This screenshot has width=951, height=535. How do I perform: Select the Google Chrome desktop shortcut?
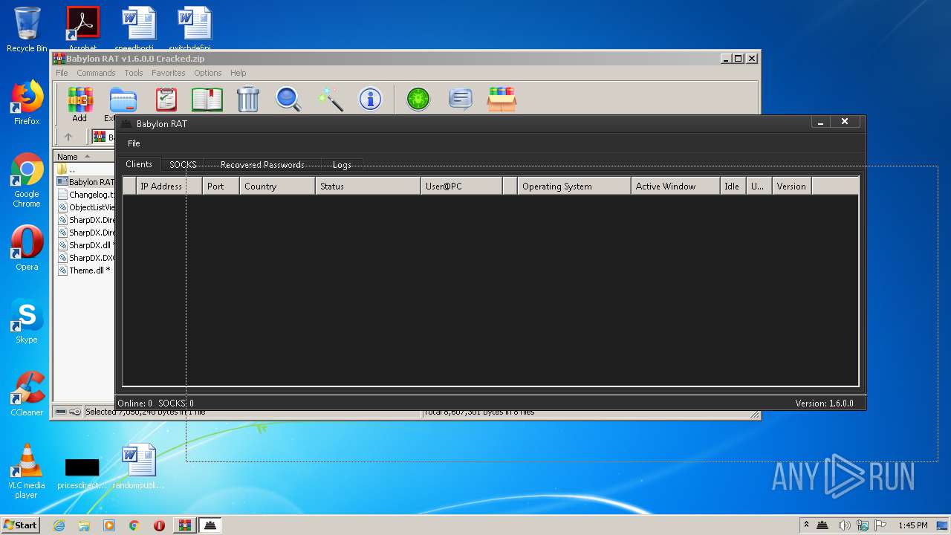point(27,181)
